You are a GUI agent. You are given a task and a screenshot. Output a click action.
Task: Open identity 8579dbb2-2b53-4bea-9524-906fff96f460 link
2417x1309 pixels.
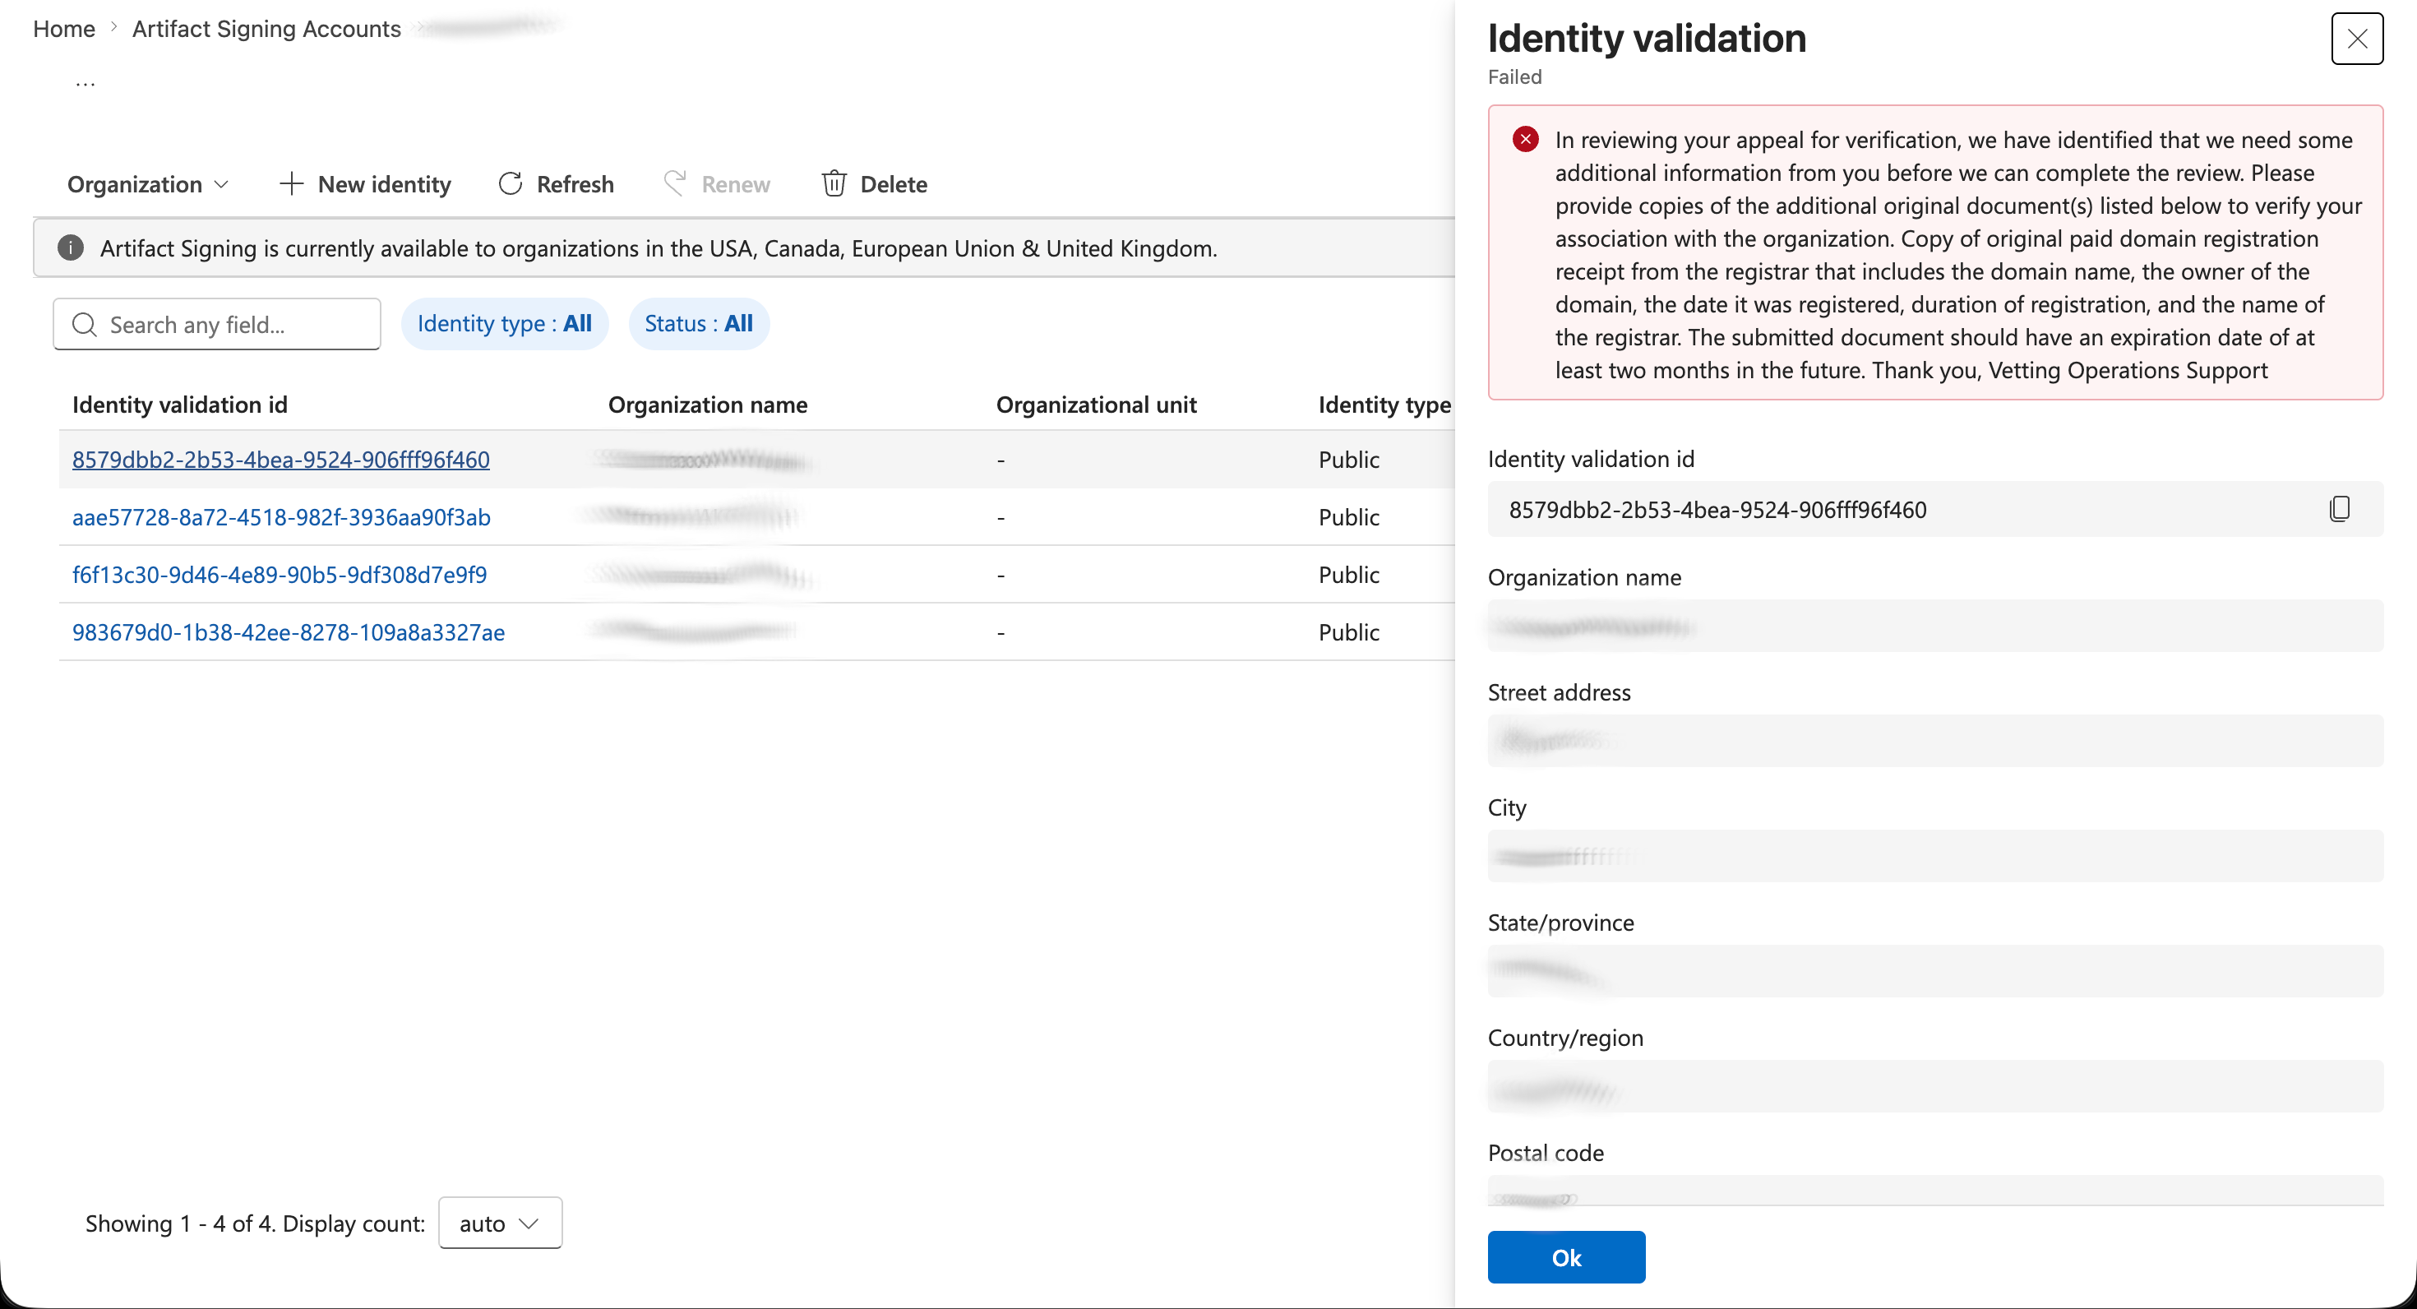(280, 460)
